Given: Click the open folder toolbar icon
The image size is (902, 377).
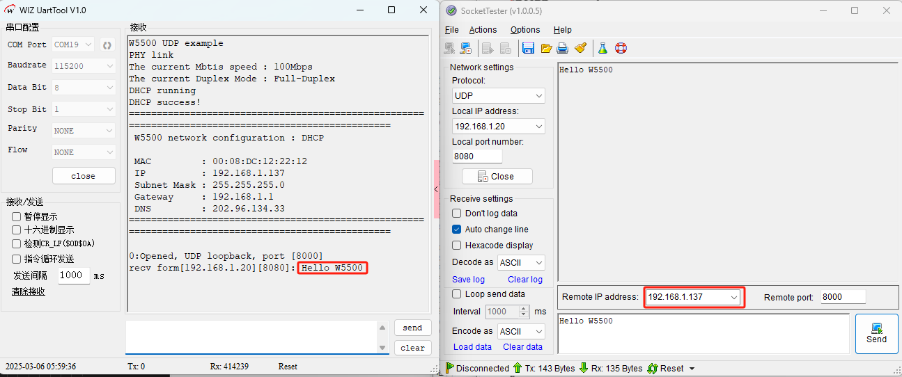Looking at the screenshot, I should (x=546, y=48).
